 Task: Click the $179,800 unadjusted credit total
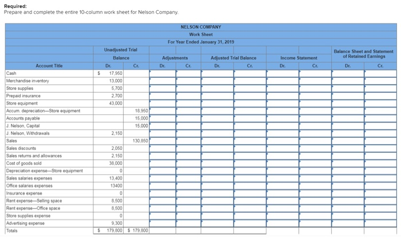tap(138, 231)
